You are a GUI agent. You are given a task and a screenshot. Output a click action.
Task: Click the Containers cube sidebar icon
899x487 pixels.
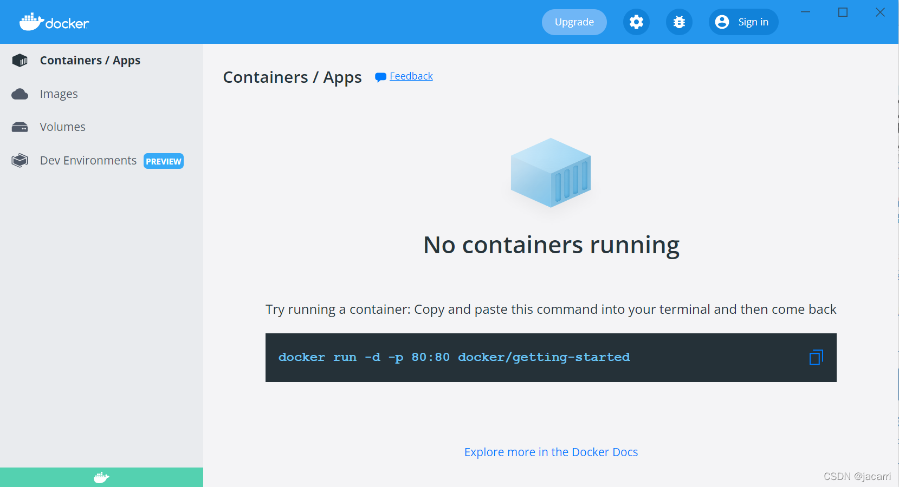(20, 61)
